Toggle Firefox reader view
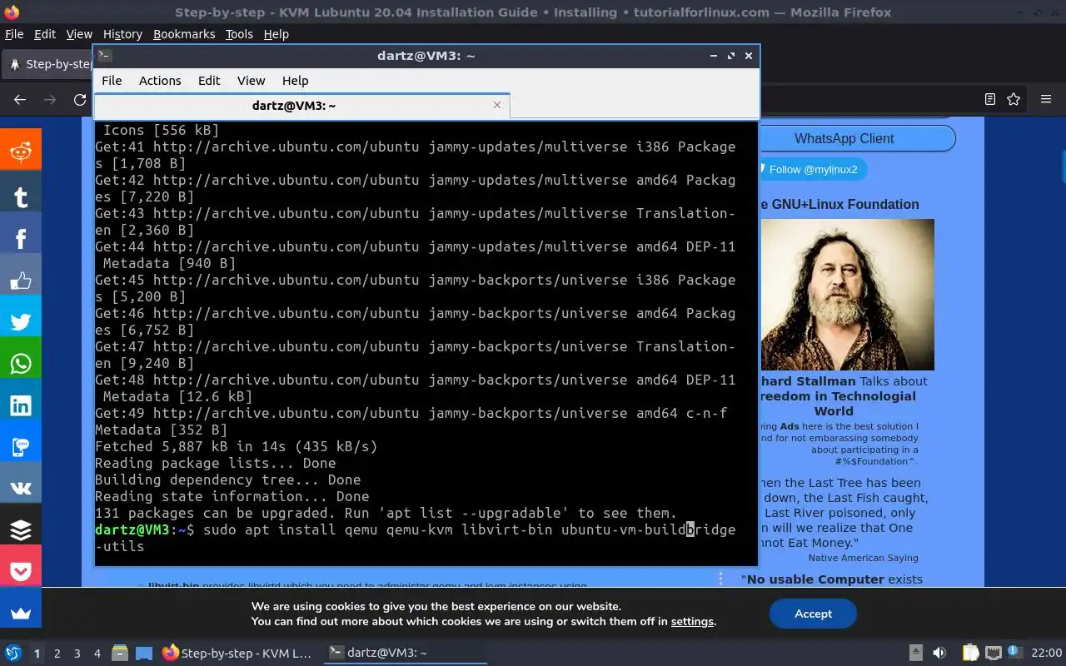 point(990,99)
